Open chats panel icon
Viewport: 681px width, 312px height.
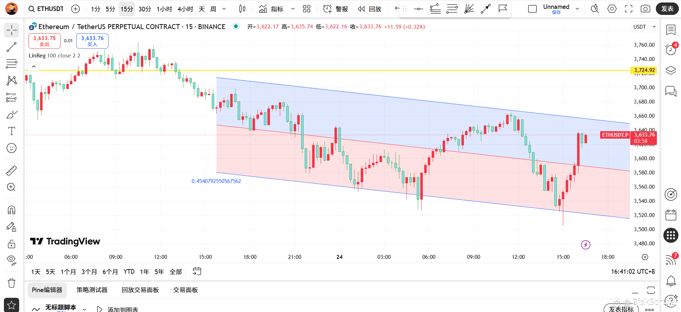tap(671, 91)
